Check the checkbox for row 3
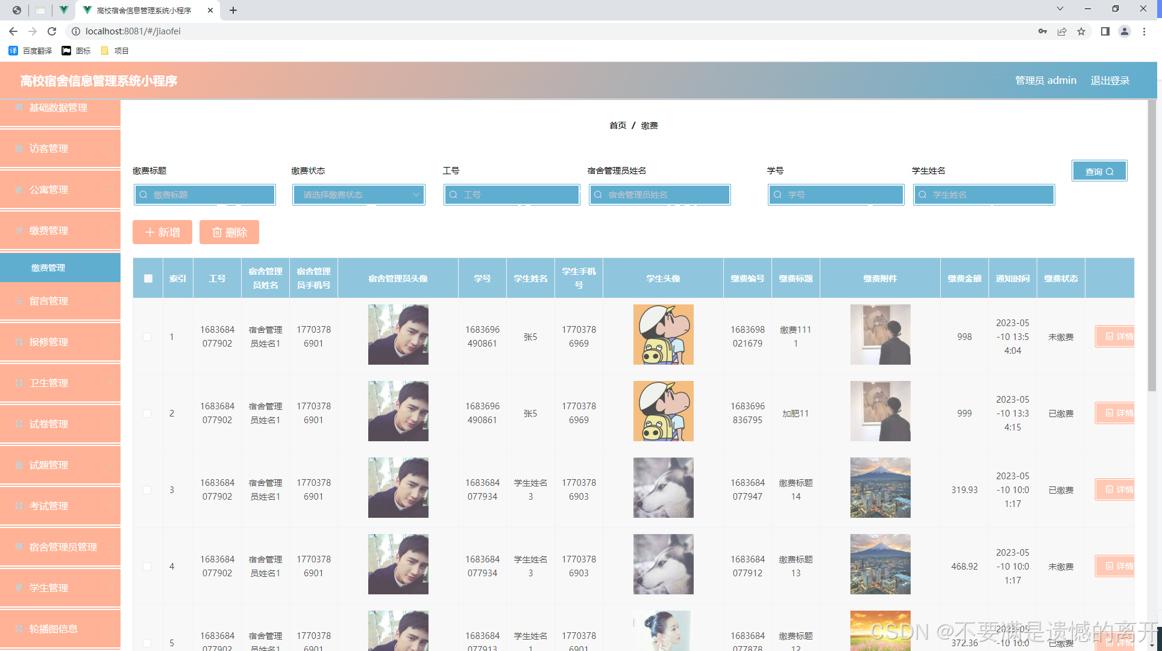 tap(147, 490)
